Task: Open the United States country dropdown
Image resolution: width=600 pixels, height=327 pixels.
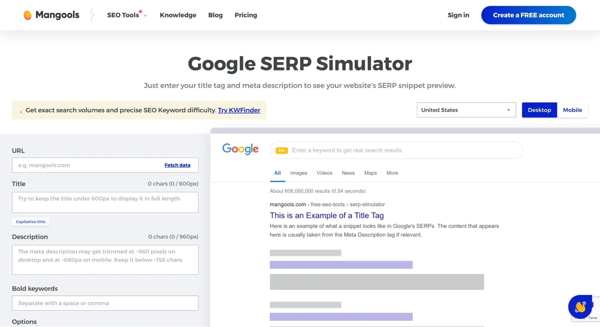Action: pos(466,110)
